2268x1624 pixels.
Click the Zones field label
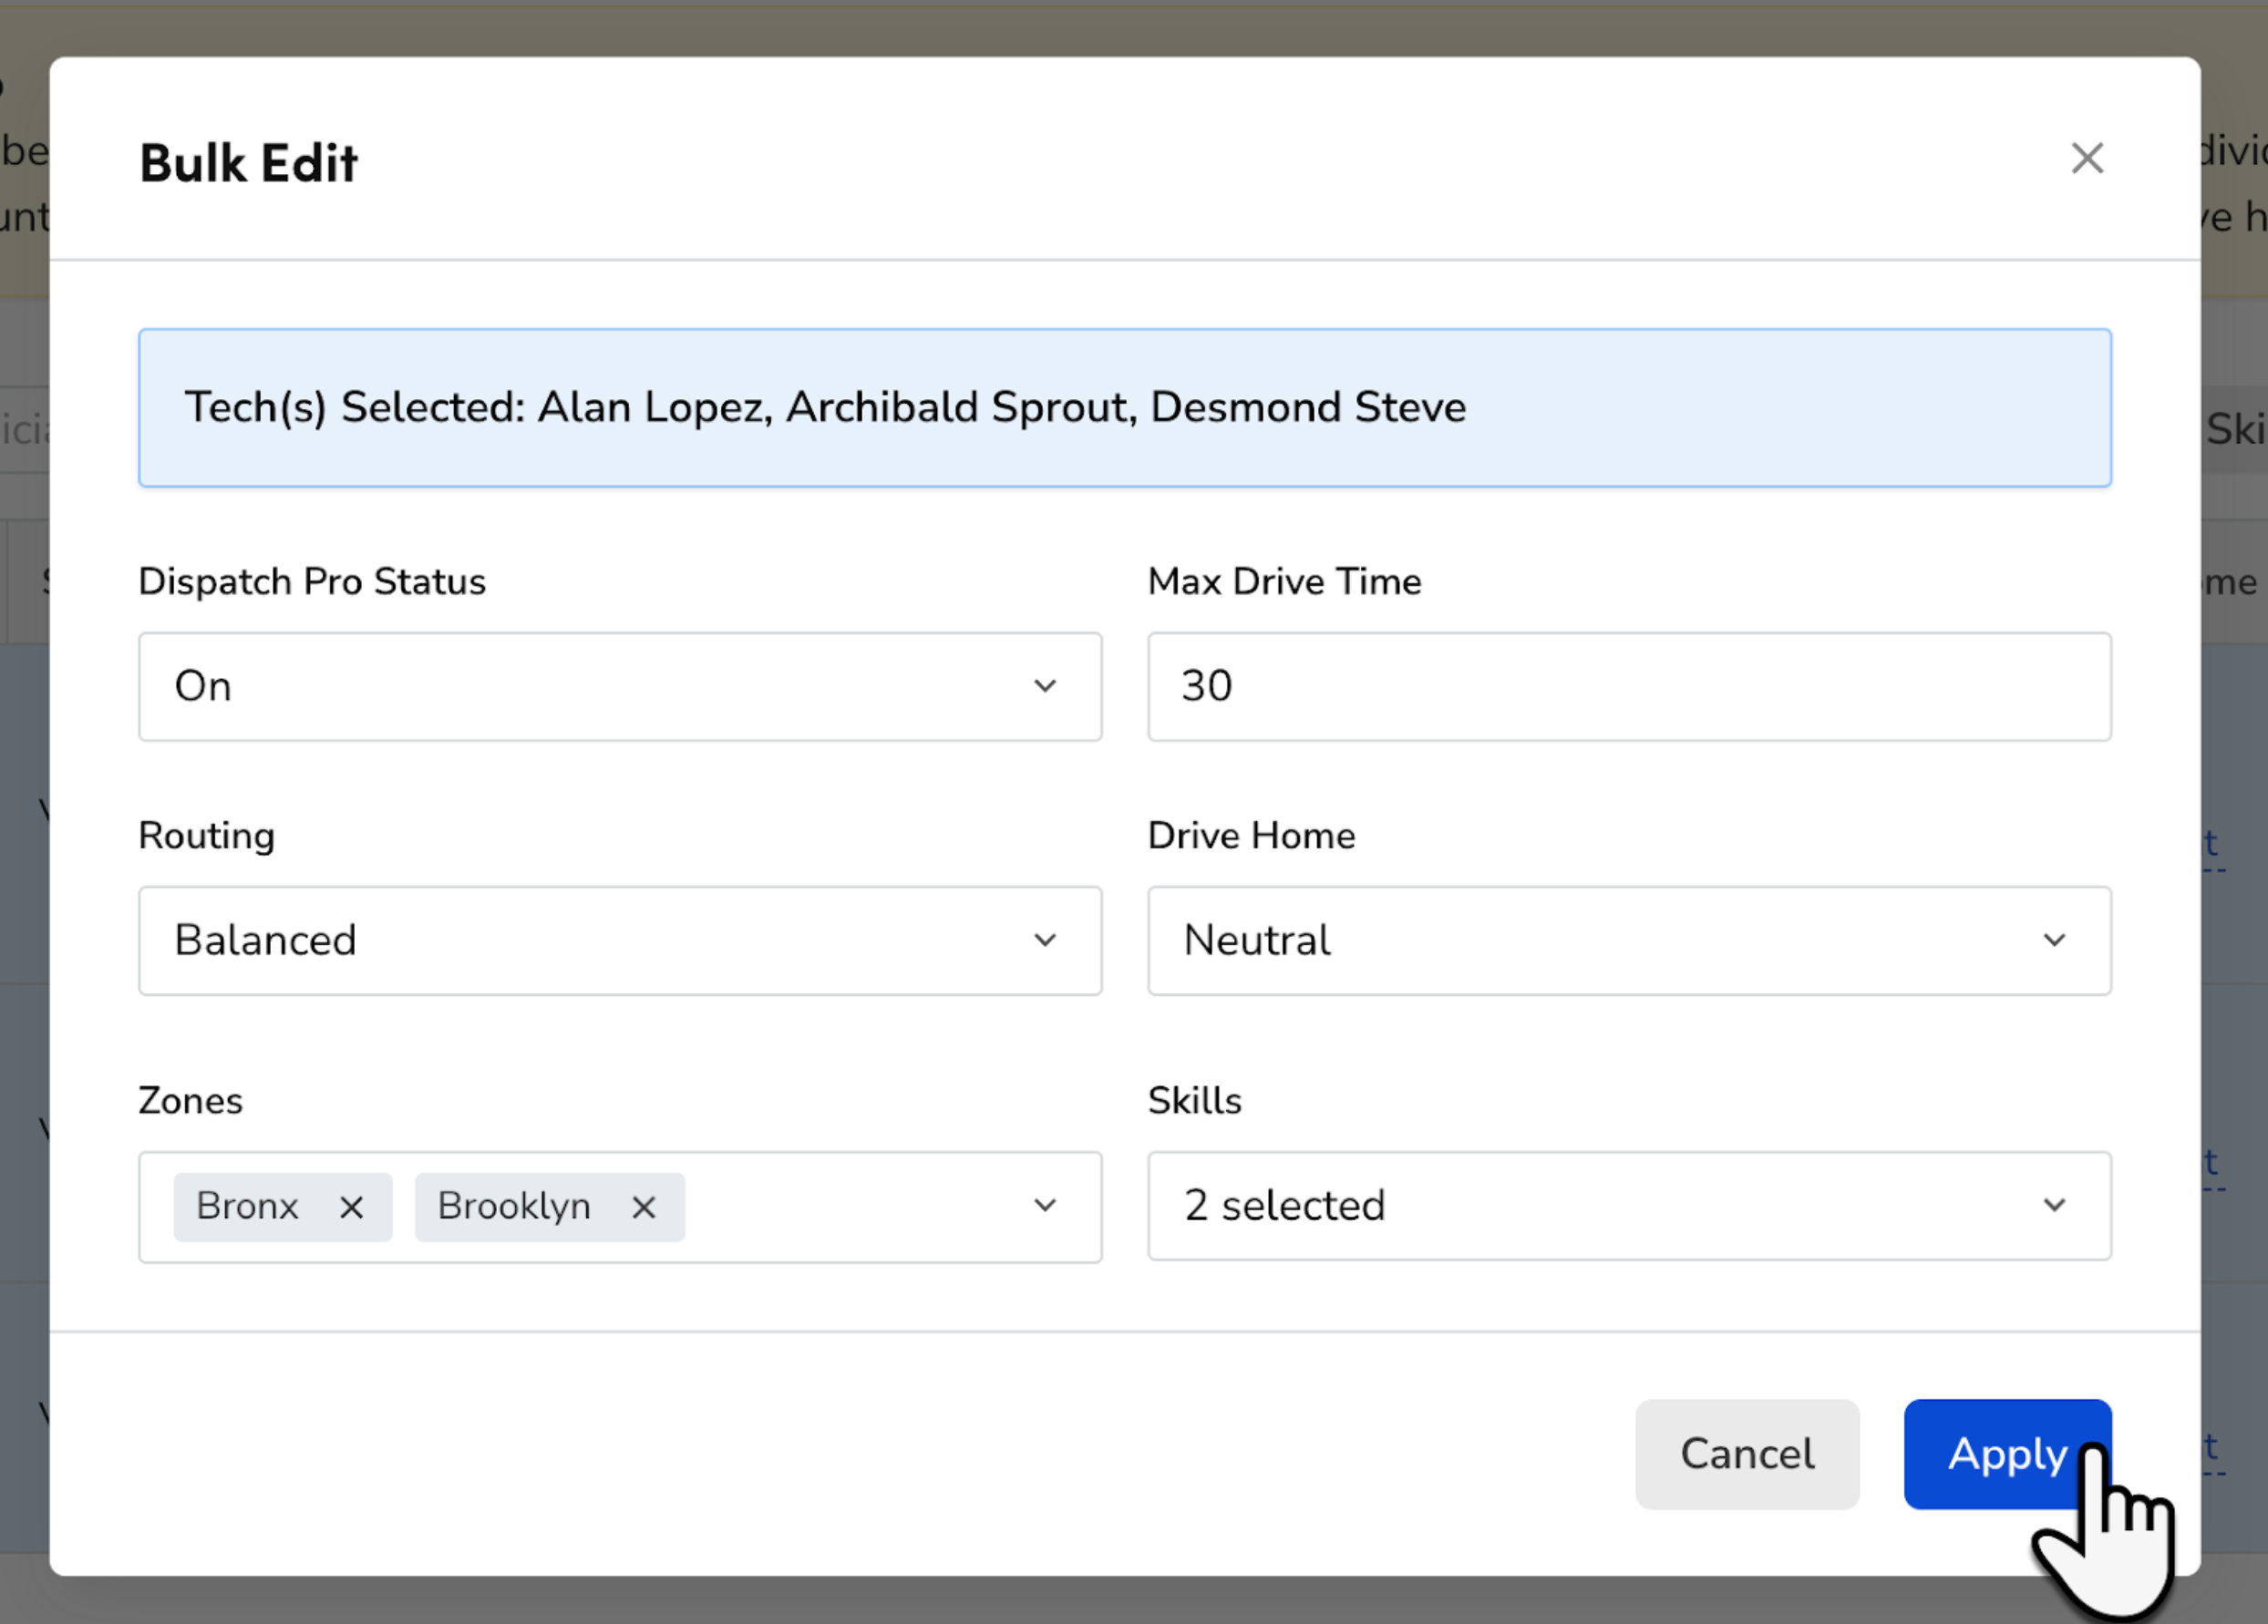point(190,1100)
